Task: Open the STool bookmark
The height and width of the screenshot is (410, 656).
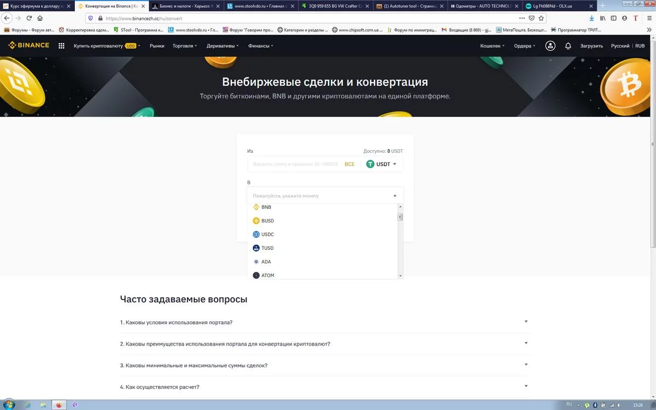Action: [138, 30]
